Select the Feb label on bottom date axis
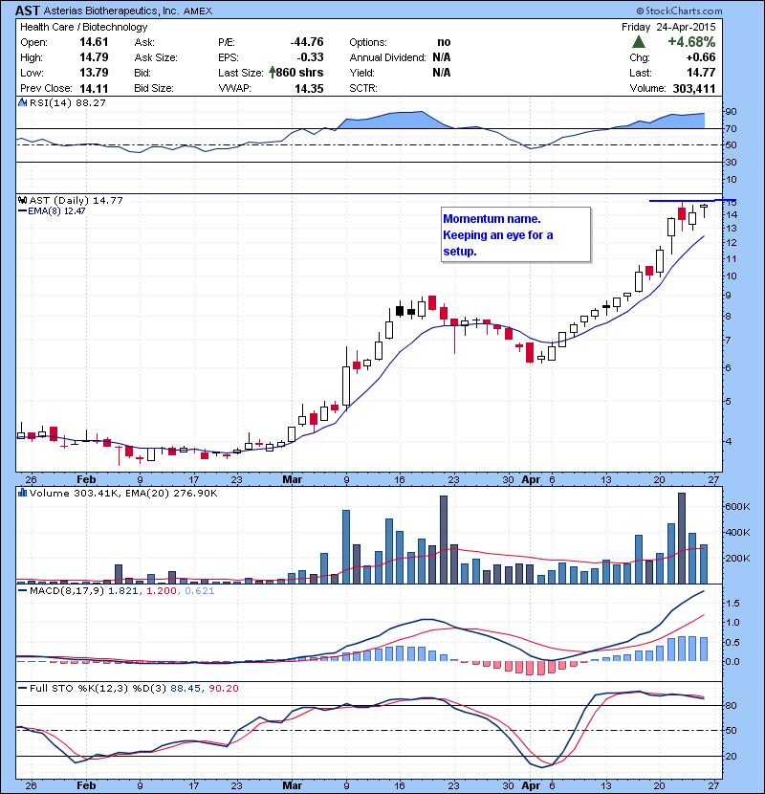Viewport: 765px width, 794px height. (86, 782)
